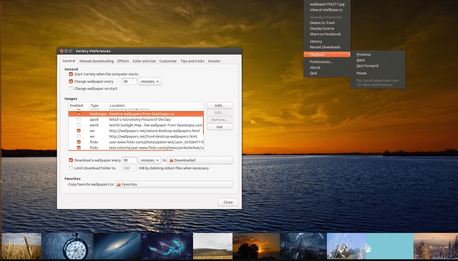Open the Donate tab

[x=214, y=61]
